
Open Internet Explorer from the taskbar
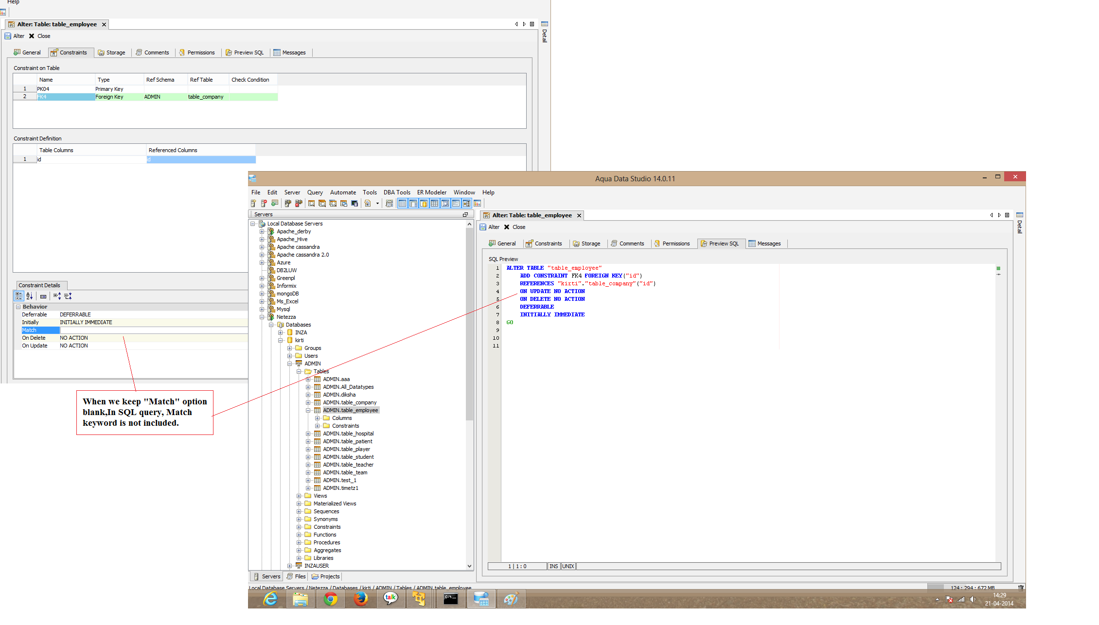tap(270, 599)
